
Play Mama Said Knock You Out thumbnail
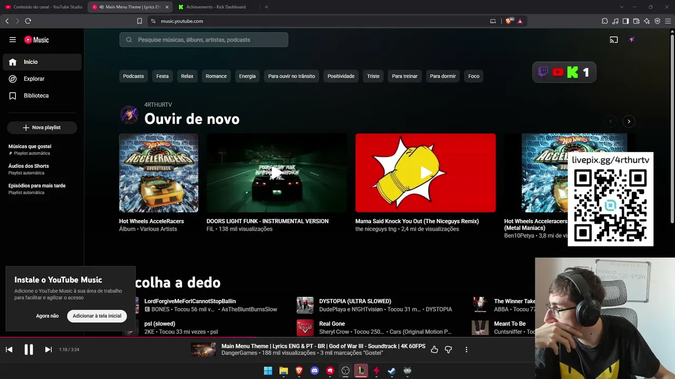pos(426,173)
